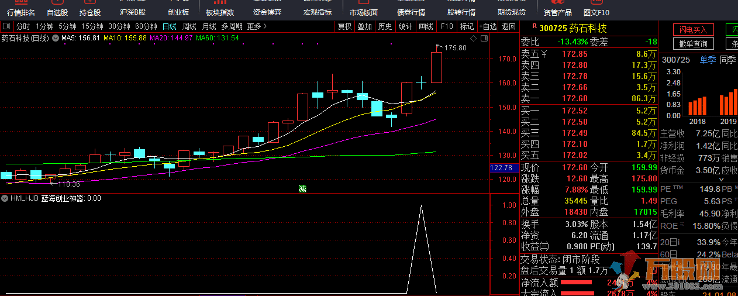Click the 卖四 price 172.80
The image size is (738, 296).
[574, 65]
